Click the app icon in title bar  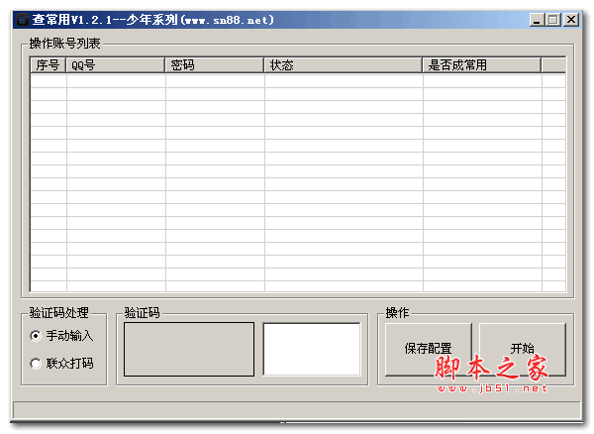tap(23, 20)
